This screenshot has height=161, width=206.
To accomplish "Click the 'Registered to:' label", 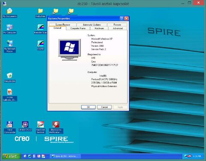I will coord(94,55).
